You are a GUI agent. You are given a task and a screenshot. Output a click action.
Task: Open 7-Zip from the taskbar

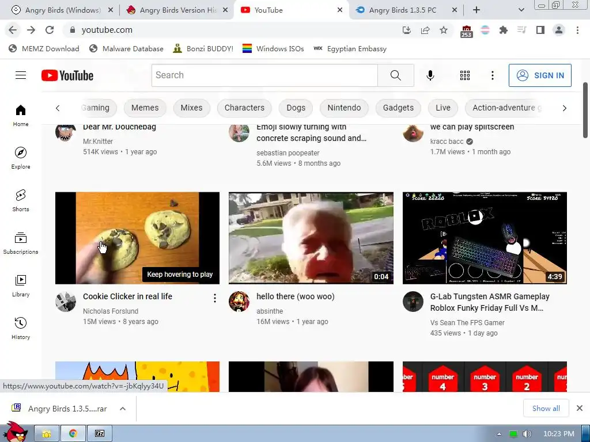pyautogui.click(x=100, y=433)
